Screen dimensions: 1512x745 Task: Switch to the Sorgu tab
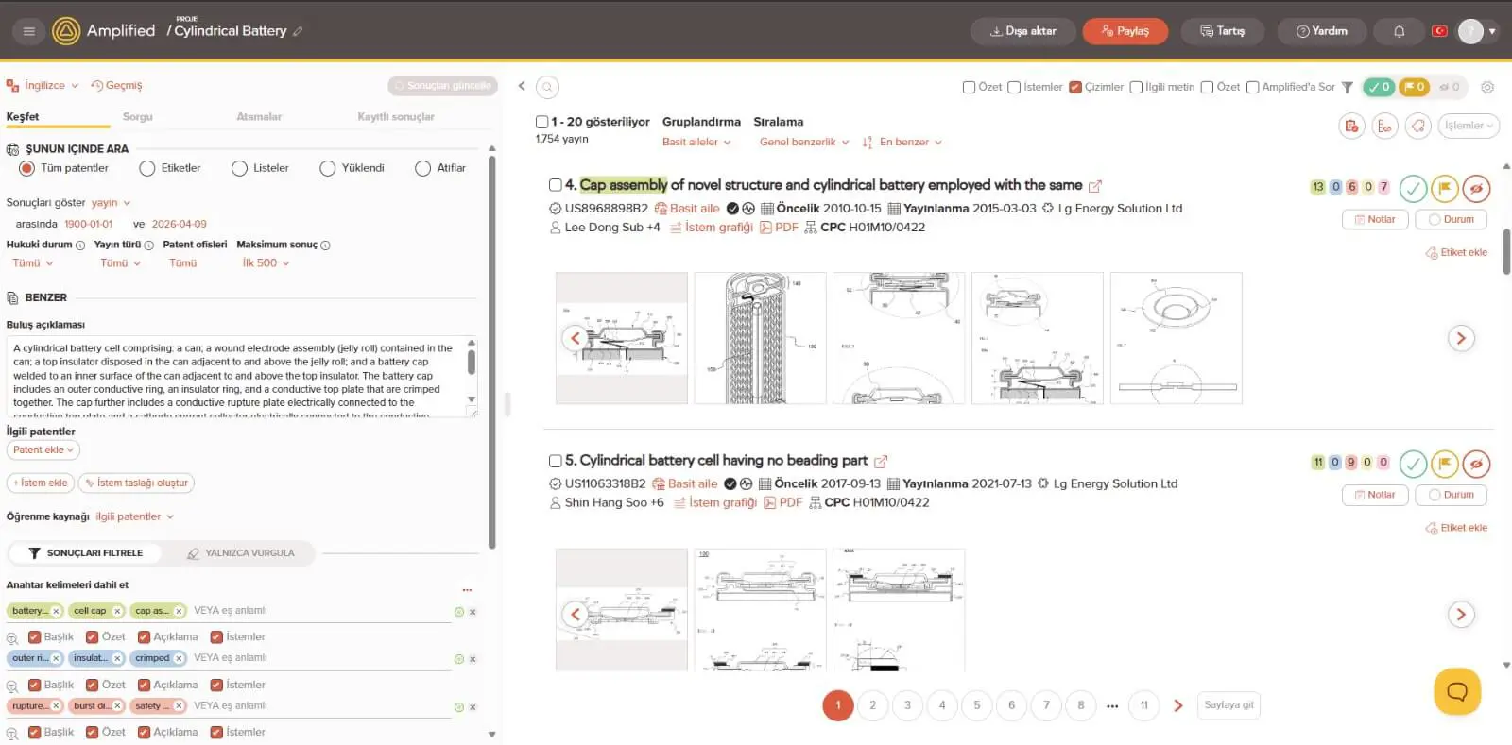pos(137,117)
